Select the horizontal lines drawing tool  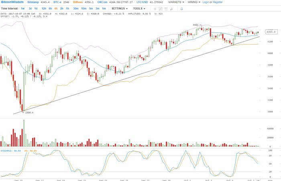pyautogui.click(x=166, y=9)
